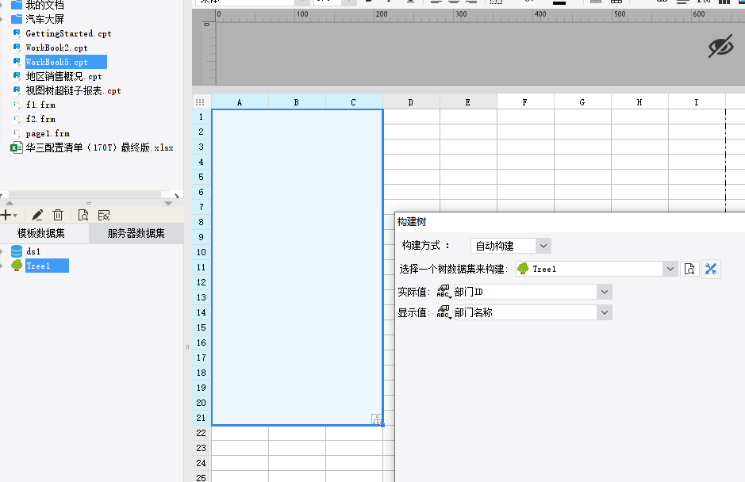Select column header D
The height and width of the screenshot is (482, 745).
411,102
